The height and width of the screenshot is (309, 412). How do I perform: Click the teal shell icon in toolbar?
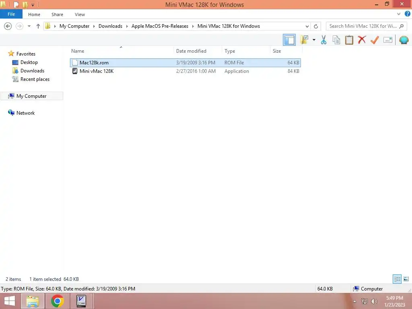[404, 40]
